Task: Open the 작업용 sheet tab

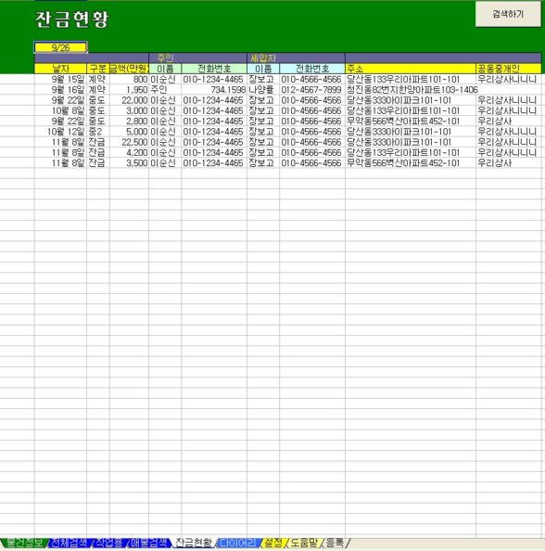Action: 109,543
